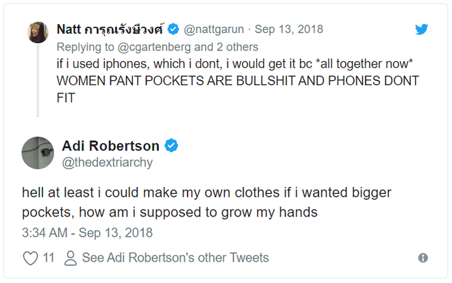
Task: Open Natt's display name profile link
Action: pos(112,29)
